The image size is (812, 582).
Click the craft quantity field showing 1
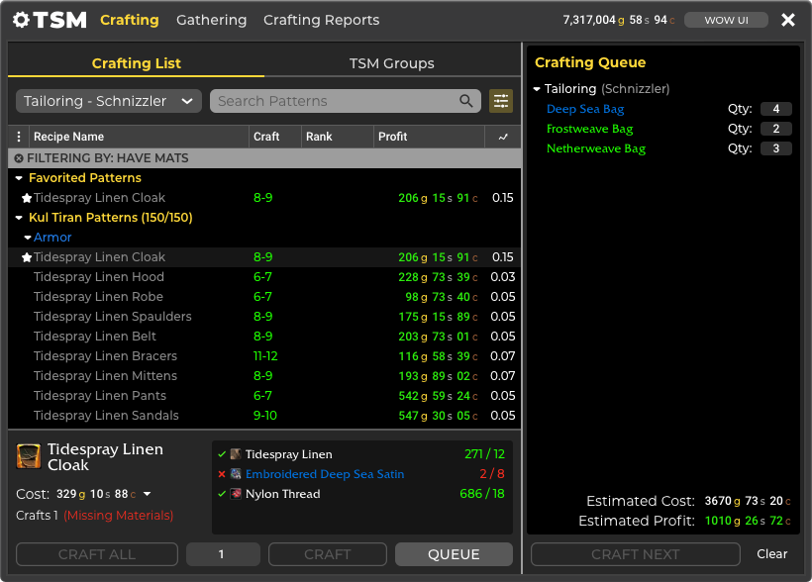pos(223,554)
